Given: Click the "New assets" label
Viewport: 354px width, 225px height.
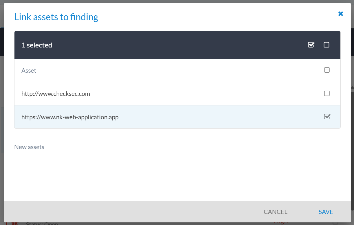Looking at the screenshot, I should click(29, 147).
